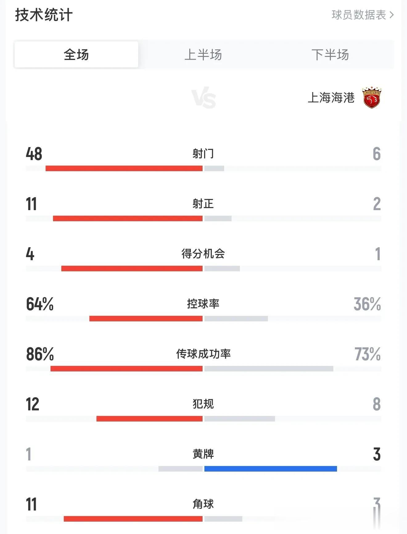The height and width of the screenshot is (534, 407).
Task: Click the 48 shots value
Action: click(x=34, y=154)
